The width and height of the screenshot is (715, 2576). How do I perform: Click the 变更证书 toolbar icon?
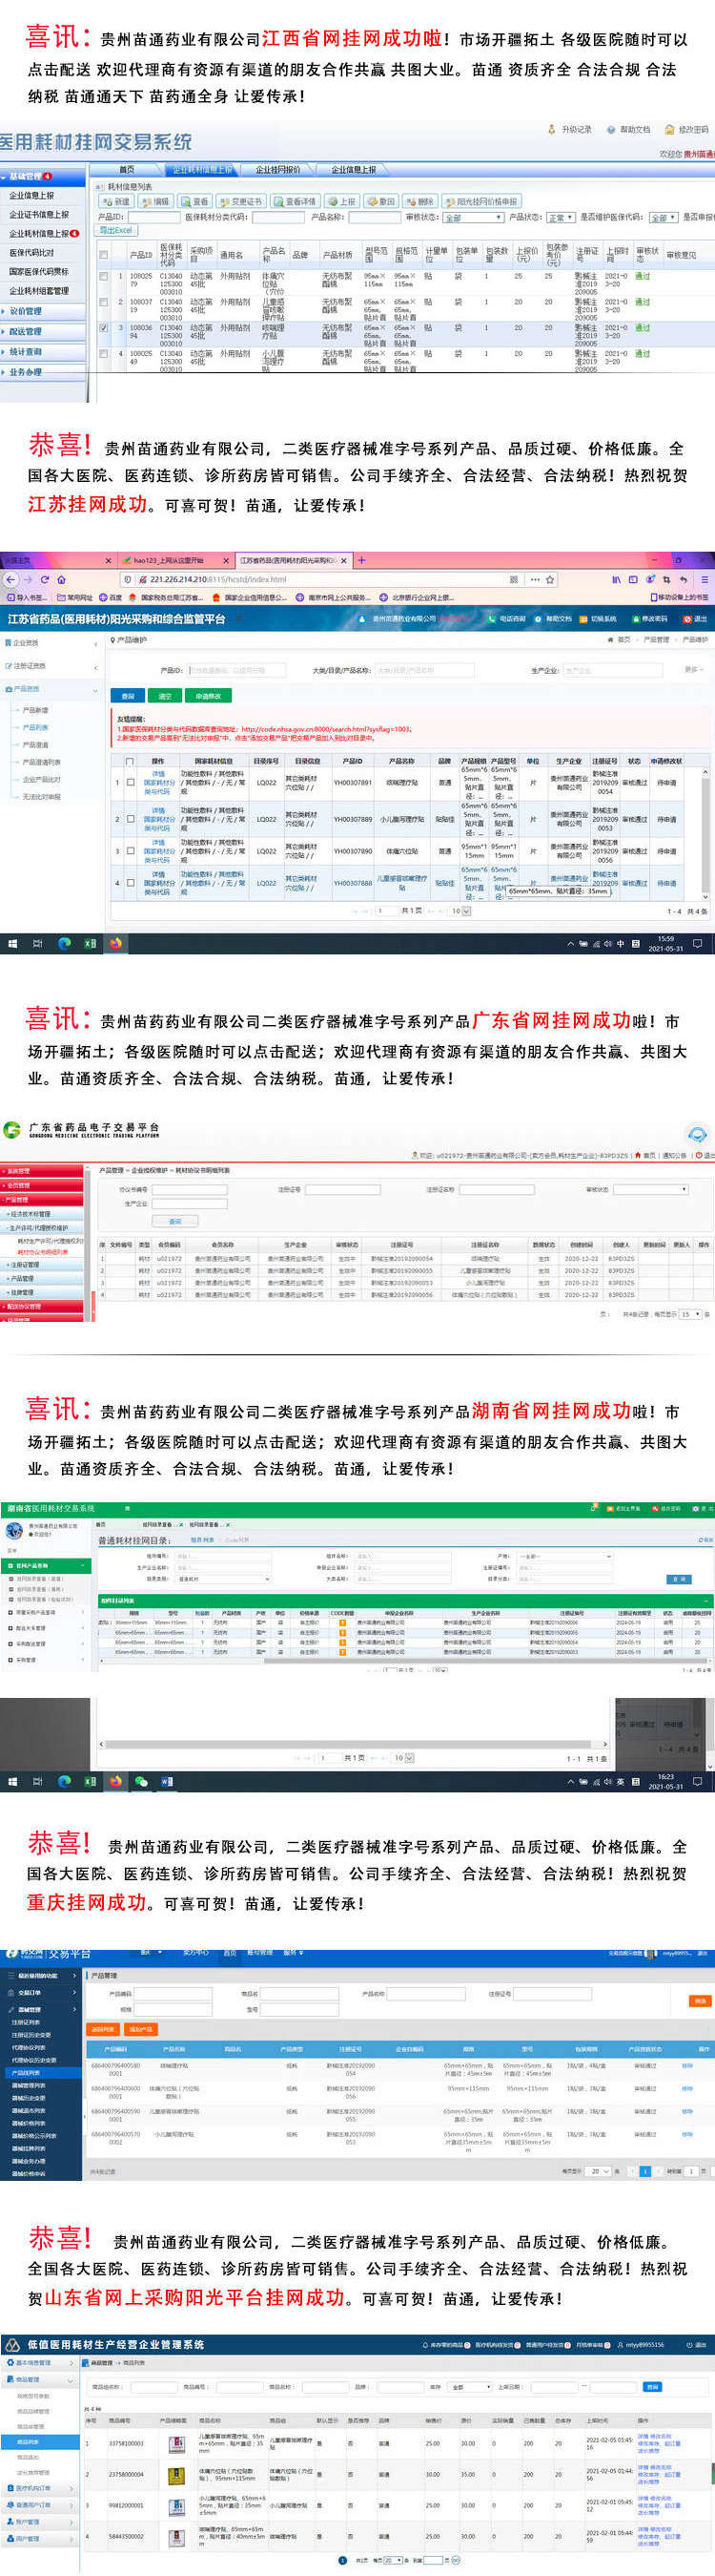point(240,201)
